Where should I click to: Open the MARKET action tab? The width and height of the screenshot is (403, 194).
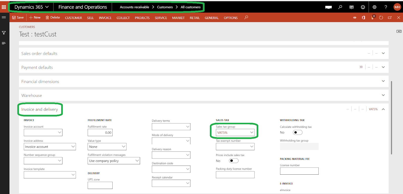[178, 18]
